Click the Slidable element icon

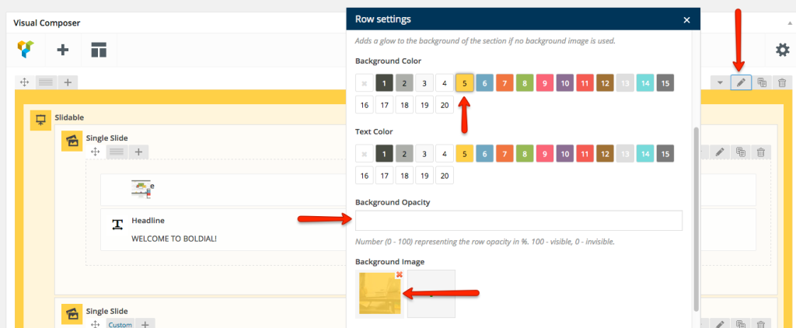pos(40,120)
